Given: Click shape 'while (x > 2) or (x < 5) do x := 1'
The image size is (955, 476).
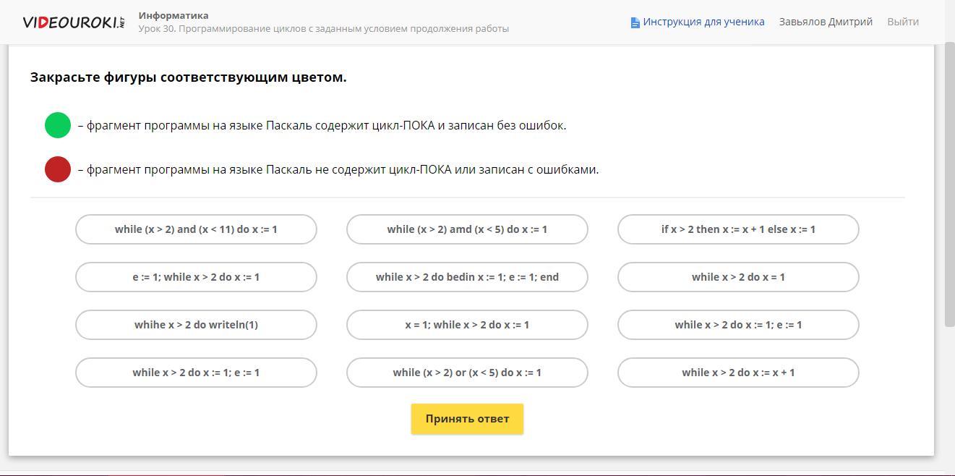Looking at the screenshot, I should tap(467, 373).
